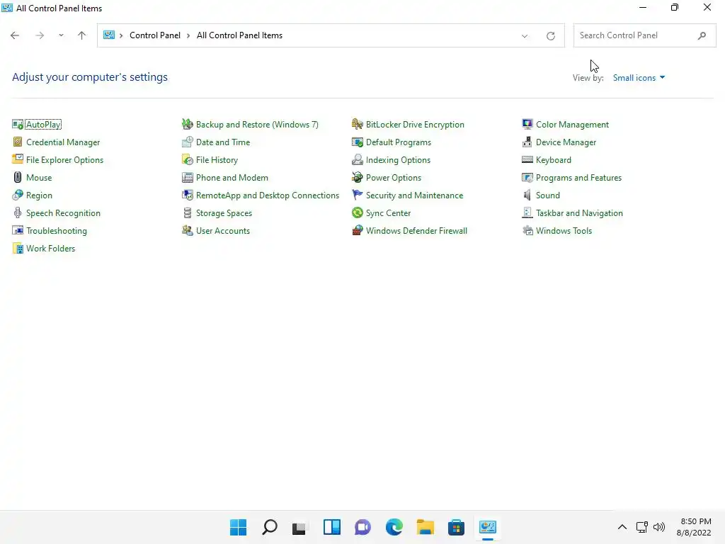Open the AutoPlay icon
Viewport: 725px width, 544px height.
pos(18,125)
